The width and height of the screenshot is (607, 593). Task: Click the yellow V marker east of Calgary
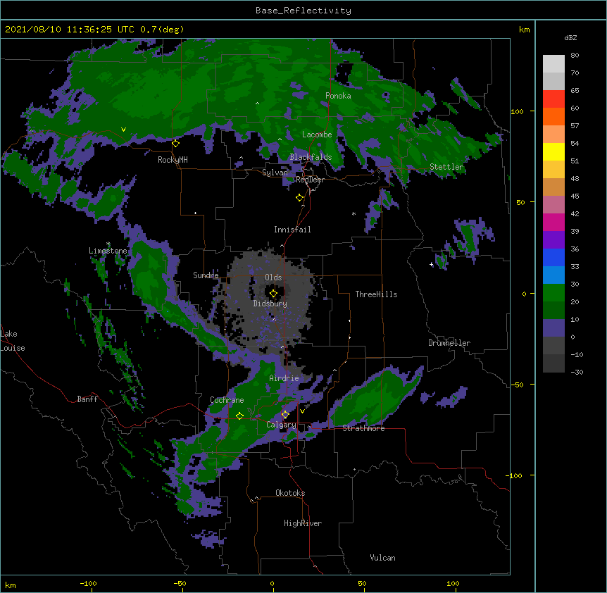point(302,411)
